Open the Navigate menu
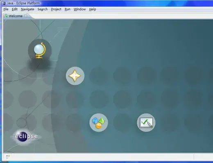 (27, 9)
